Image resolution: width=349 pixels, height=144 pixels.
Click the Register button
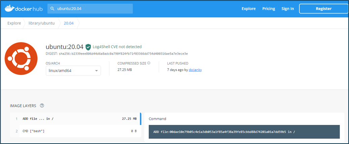click(x=324, y=9)
